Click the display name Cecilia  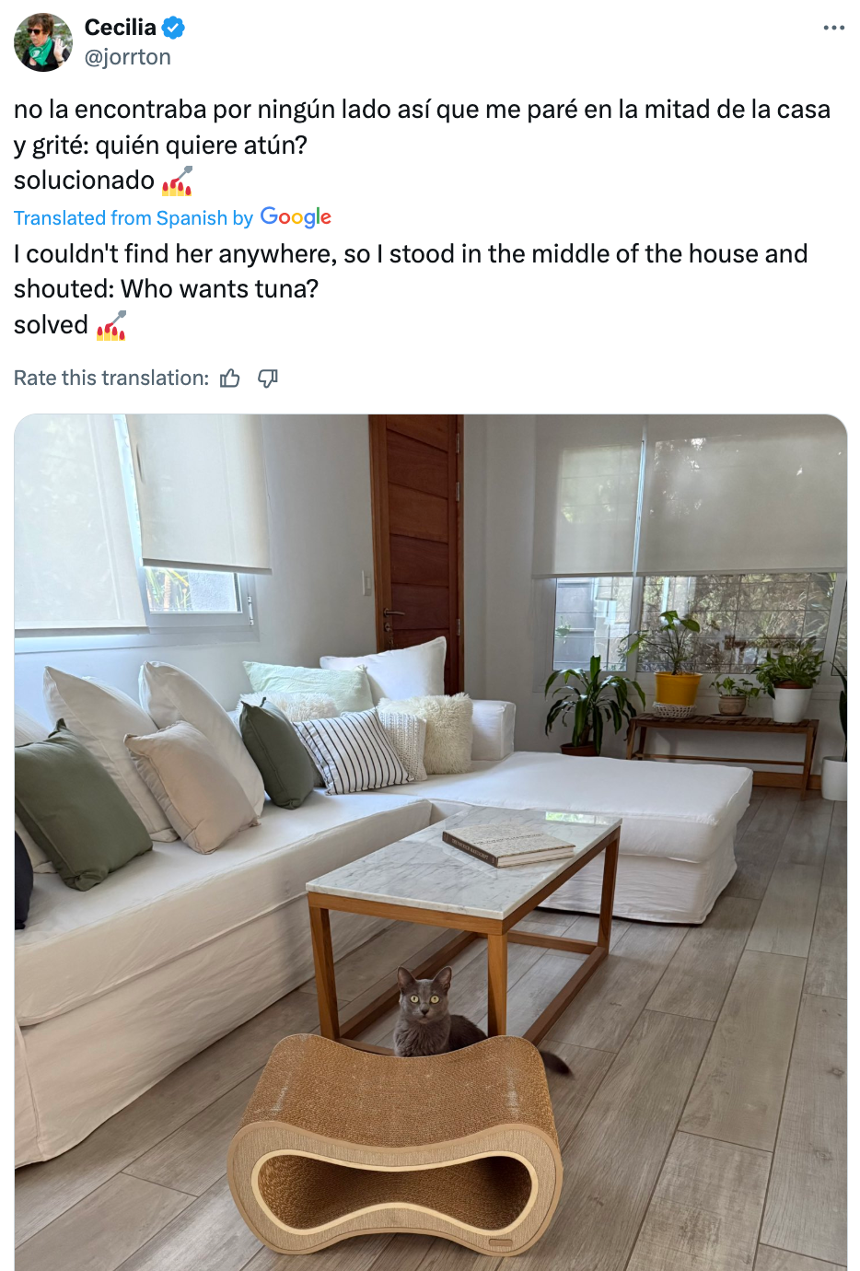121,28
